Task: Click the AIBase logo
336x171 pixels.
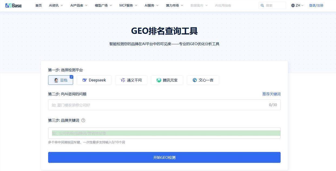Action: (14, 5)
